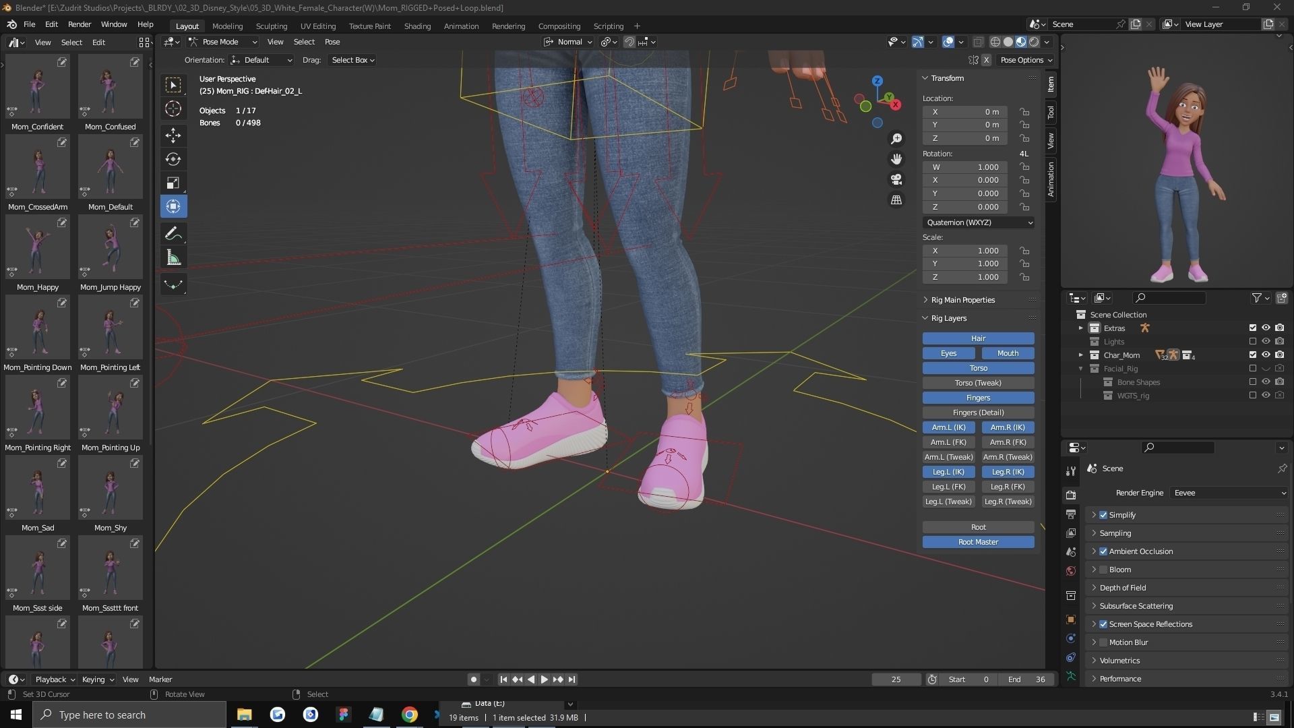The image size is (1294, 728).
Task: Open the Pose menu in viewport header
Action: (332, 42)
